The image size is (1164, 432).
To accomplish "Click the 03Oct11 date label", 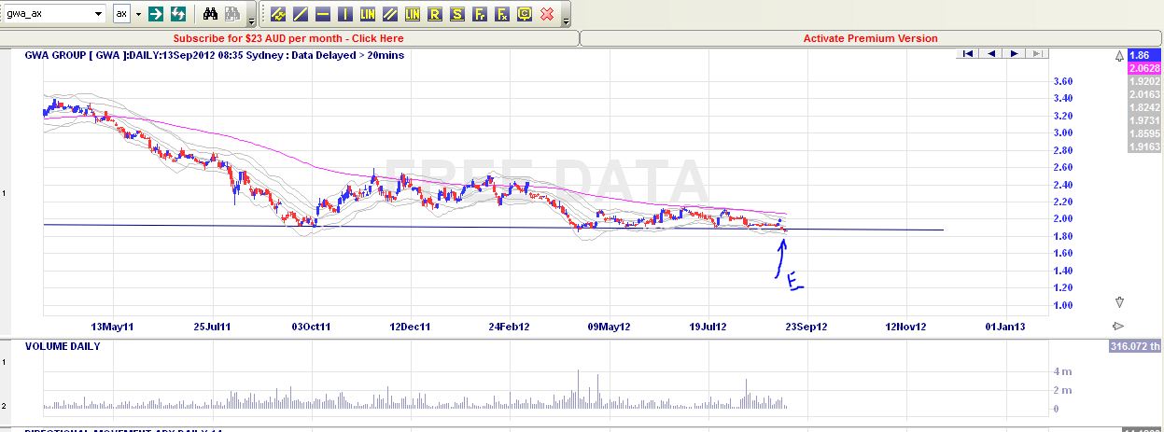I will coord(312,327).
